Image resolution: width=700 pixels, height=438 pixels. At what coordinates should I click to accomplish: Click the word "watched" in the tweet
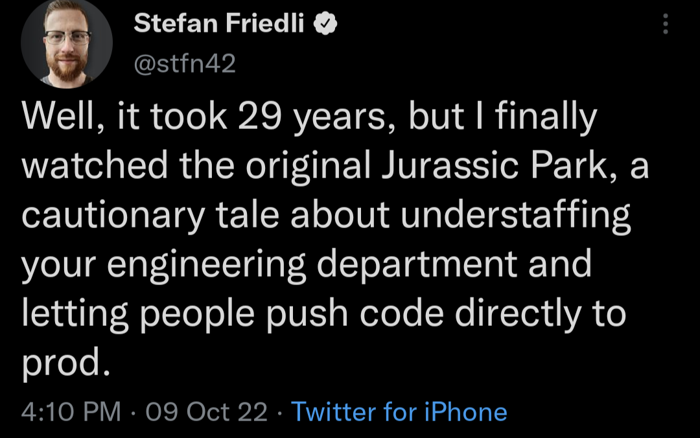tap(96, 167)
